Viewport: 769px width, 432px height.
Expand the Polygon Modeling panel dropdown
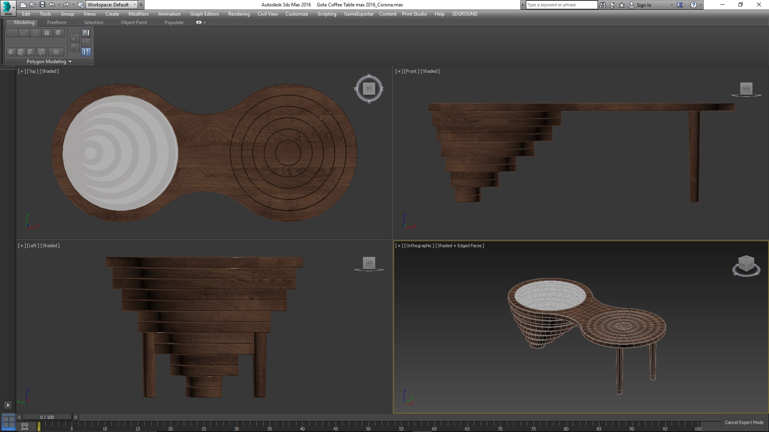click(70, 62)
